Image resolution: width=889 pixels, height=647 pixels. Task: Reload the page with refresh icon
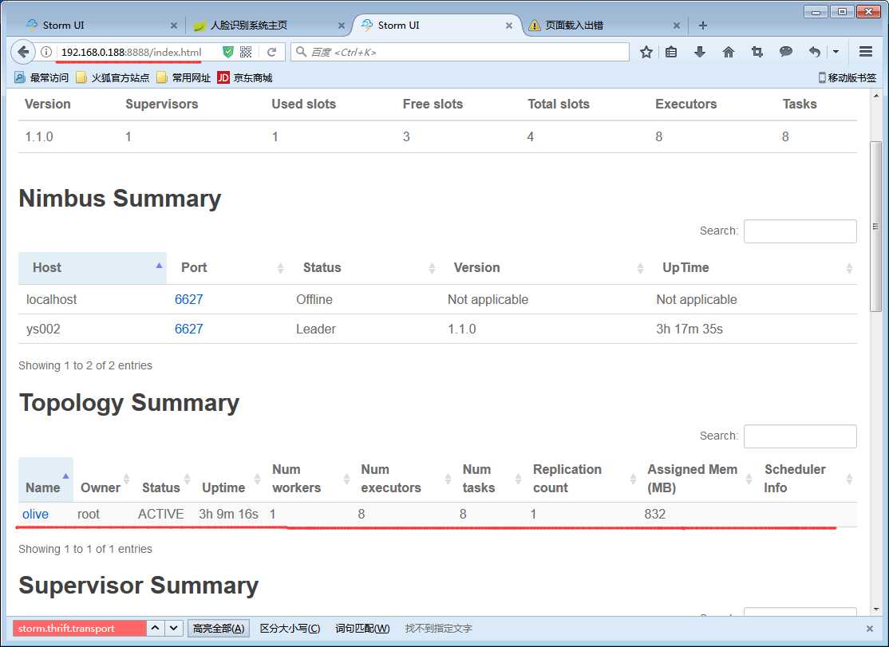pyautogui.click(x=271, y=52)
